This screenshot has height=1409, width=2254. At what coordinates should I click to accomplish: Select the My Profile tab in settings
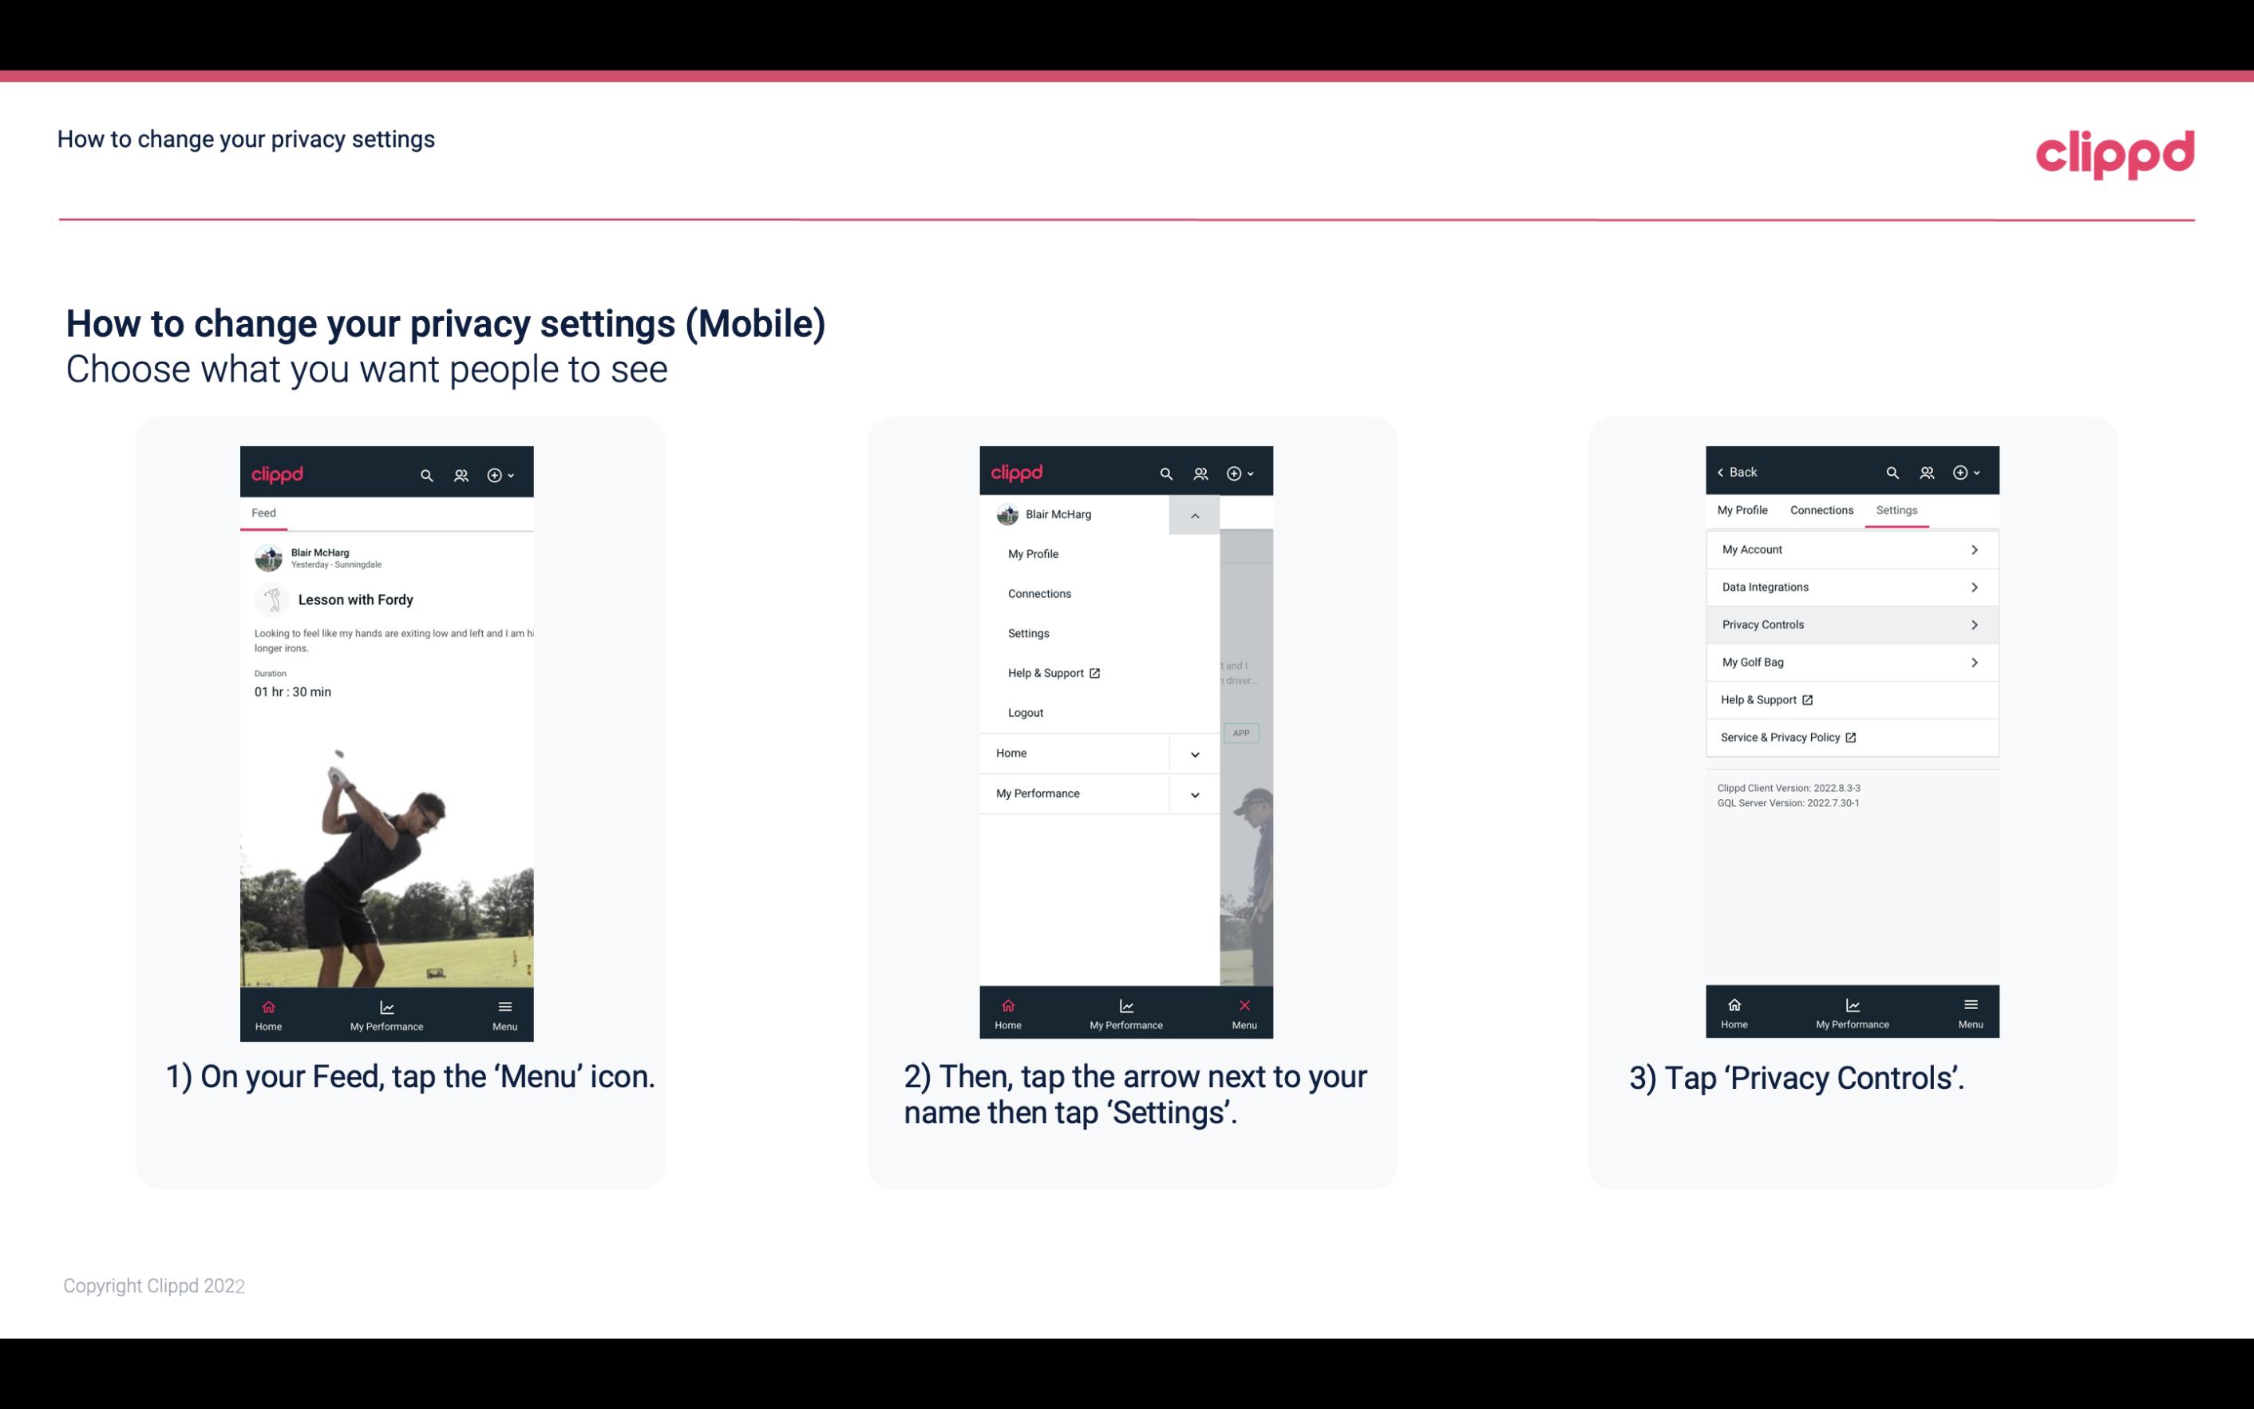click(1743, 509)
